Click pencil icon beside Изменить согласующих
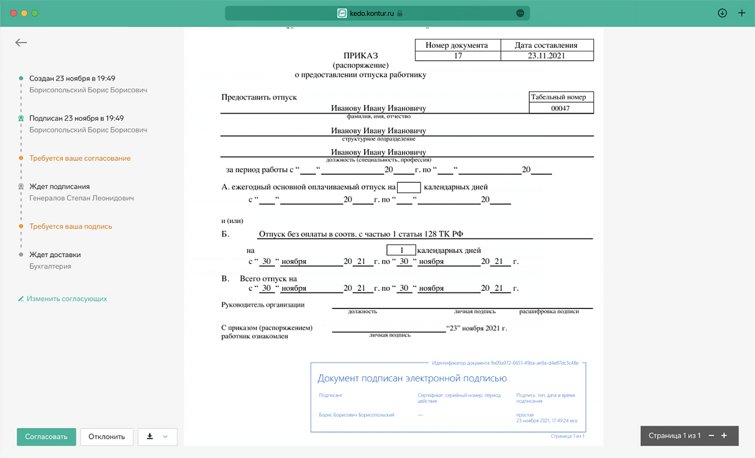Viewport: 755px width, 458px height. pos(21,299)
